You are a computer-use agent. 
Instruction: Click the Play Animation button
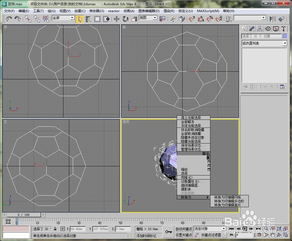coord(245,229)
